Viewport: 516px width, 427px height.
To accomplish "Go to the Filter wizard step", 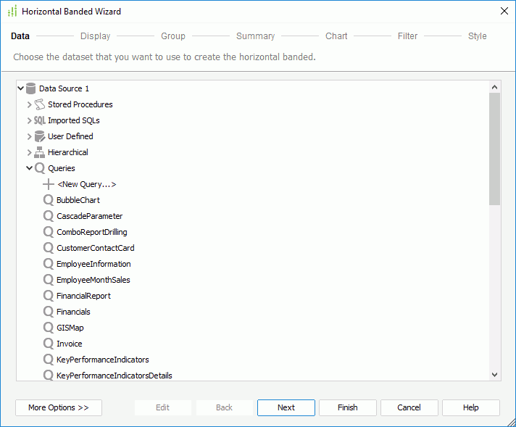I will click(407, 36).
